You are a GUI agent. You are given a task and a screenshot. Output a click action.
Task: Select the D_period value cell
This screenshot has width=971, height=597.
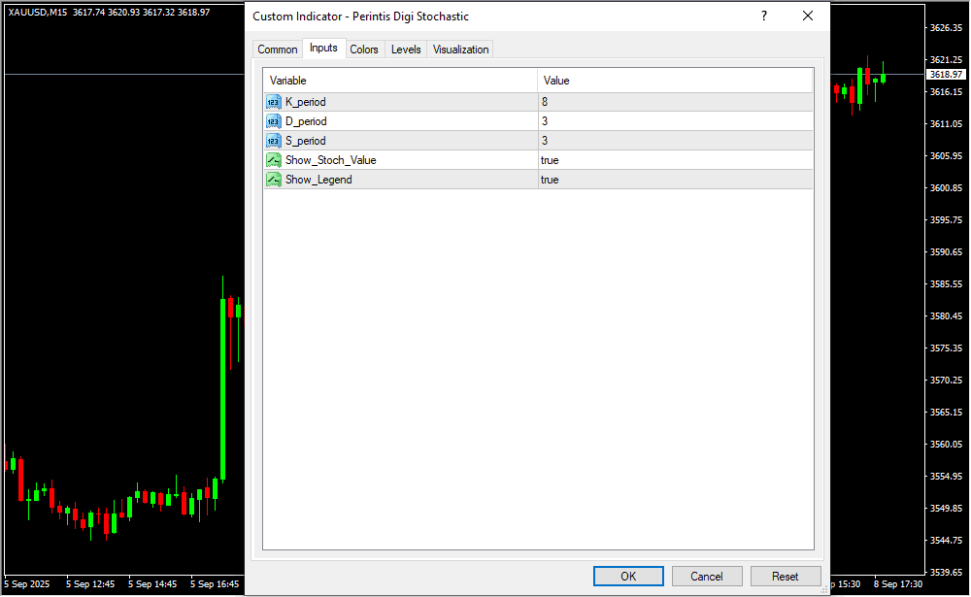pyautogui.click(x=675, y=121)
